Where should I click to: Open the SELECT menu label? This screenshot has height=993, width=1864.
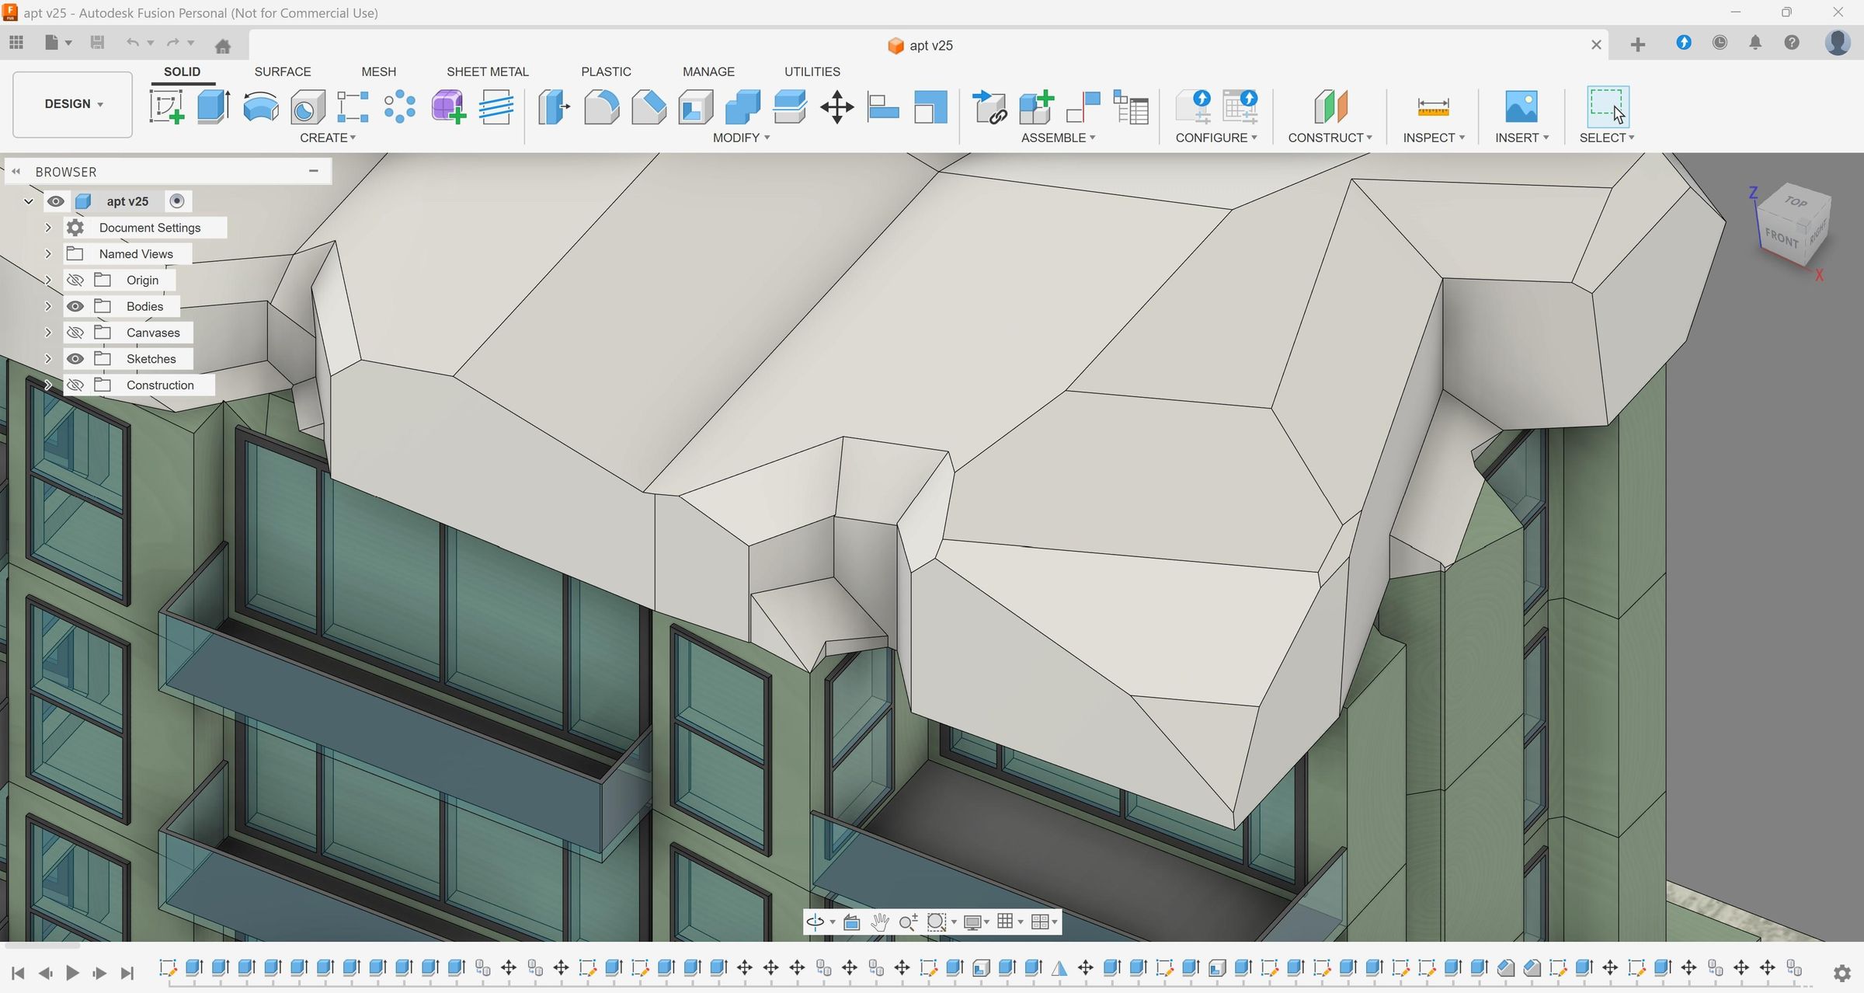click(x=1607, y=138)
